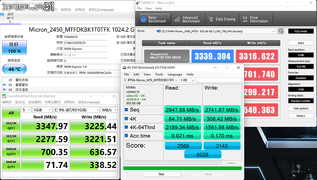Click the CrystalDiskMark title bar icon
The height and width of the screenshot is (180, 317).
pos(4,96)
